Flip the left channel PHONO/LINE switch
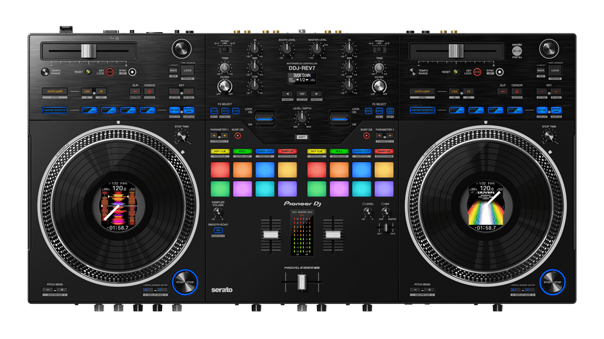604x339 pixels. tap(225, 50)
